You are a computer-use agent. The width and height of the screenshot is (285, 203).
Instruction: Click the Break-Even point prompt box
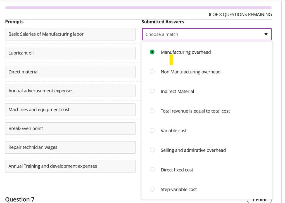(x=70, y=128)
